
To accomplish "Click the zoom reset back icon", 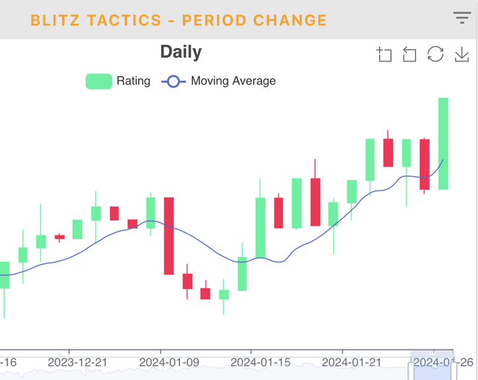I will 410,54.
